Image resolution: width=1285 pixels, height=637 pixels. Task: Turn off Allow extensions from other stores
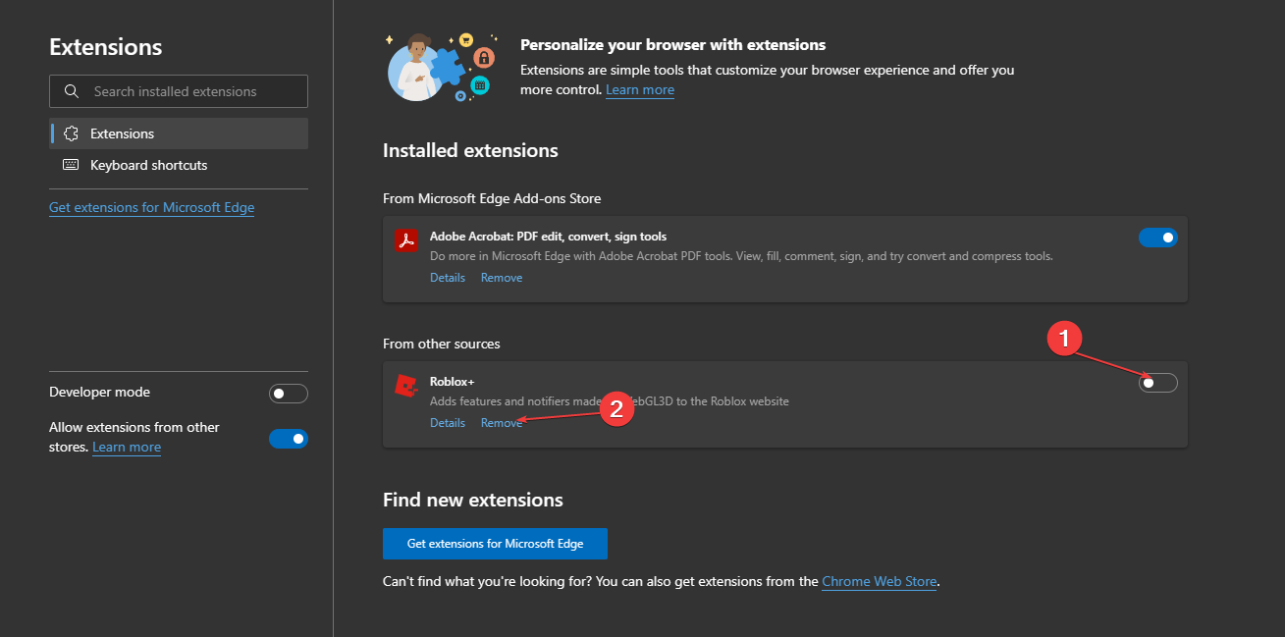pos(289,439)
